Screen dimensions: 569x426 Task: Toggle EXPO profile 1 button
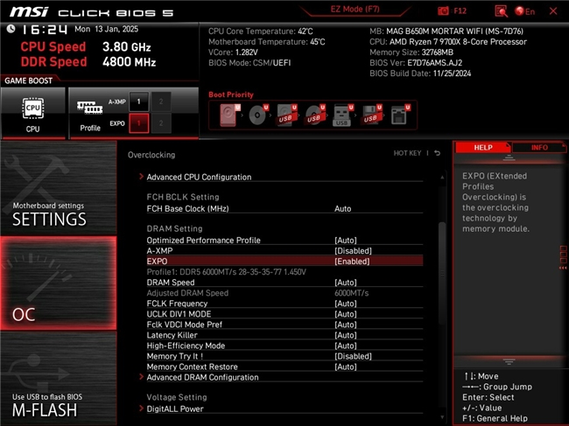tap(137, 124)
